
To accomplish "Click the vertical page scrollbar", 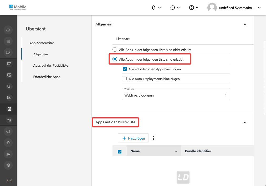I will tap(265, 77).
